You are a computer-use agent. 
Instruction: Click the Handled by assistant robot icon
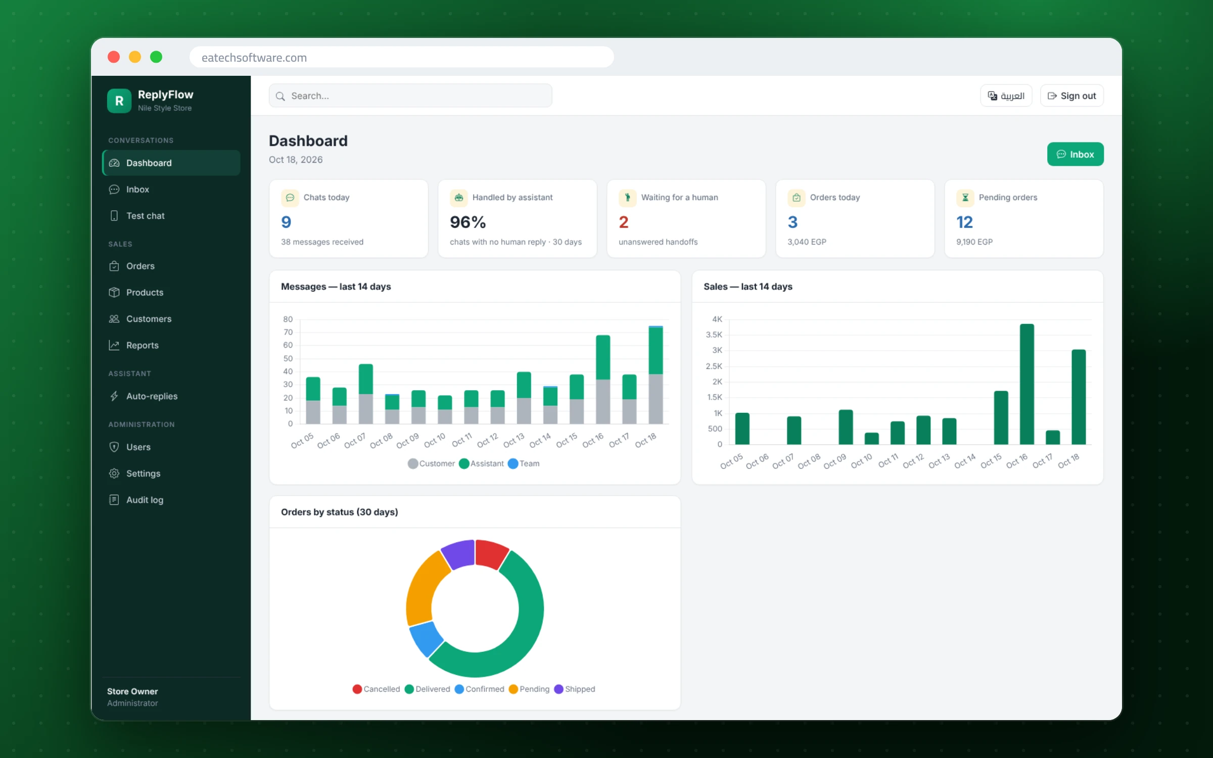(x=459, y=197)
